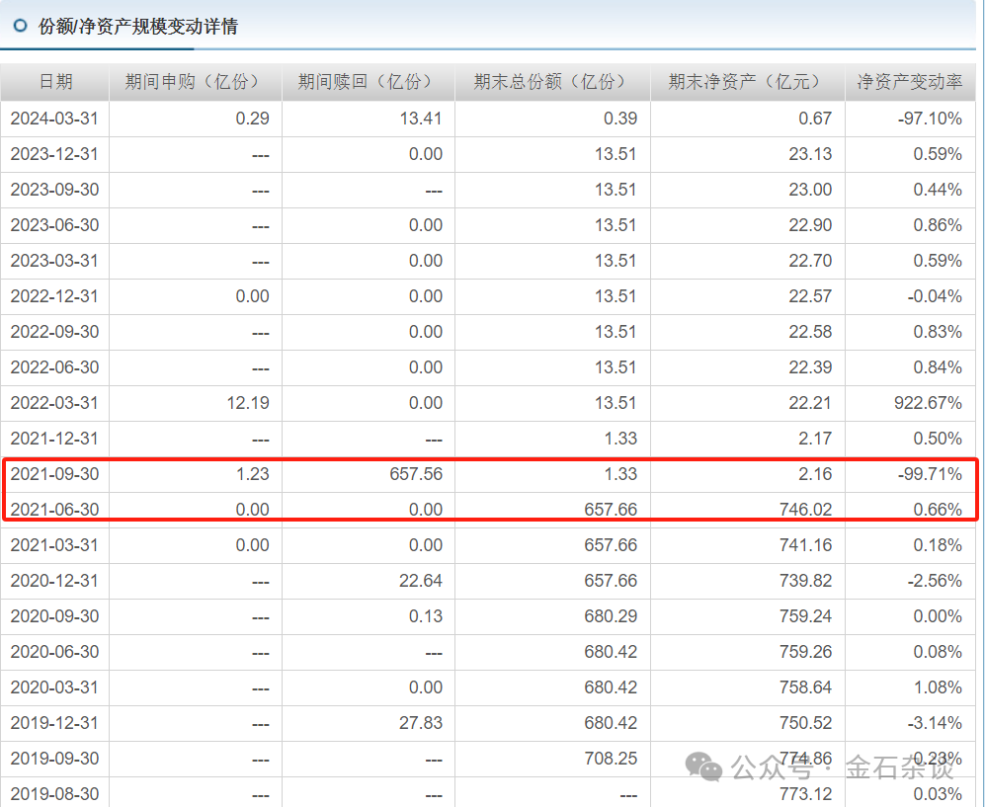This screenshot has width=985, height=807.
Task: Click net asset value 23.00
Action: (810, 190)
